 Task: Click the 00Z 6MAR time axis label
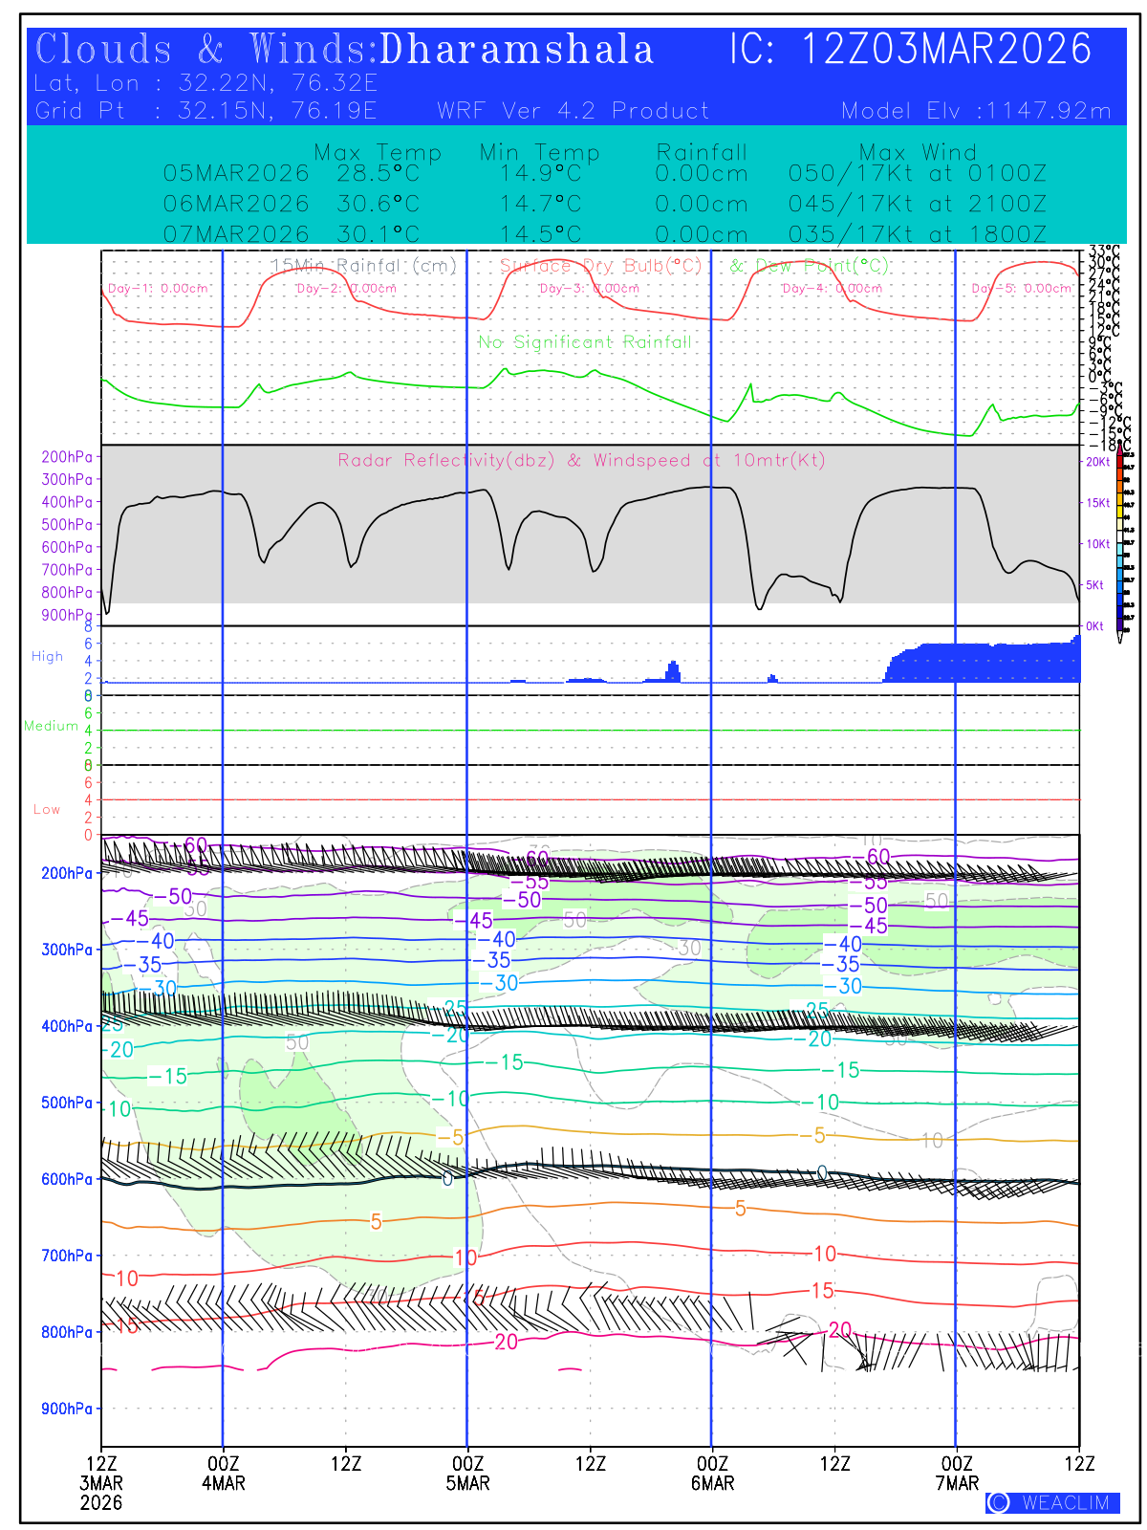coord(712,1473)
